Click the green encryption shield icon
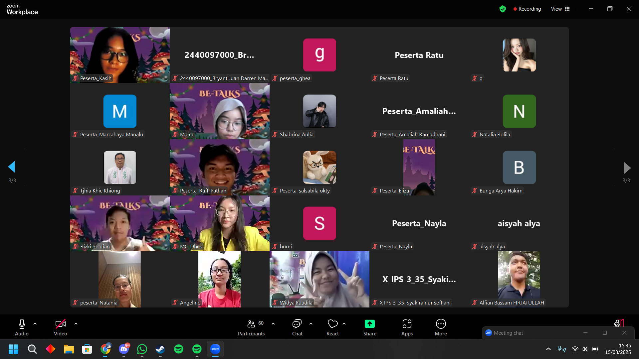 click(503, 9)
